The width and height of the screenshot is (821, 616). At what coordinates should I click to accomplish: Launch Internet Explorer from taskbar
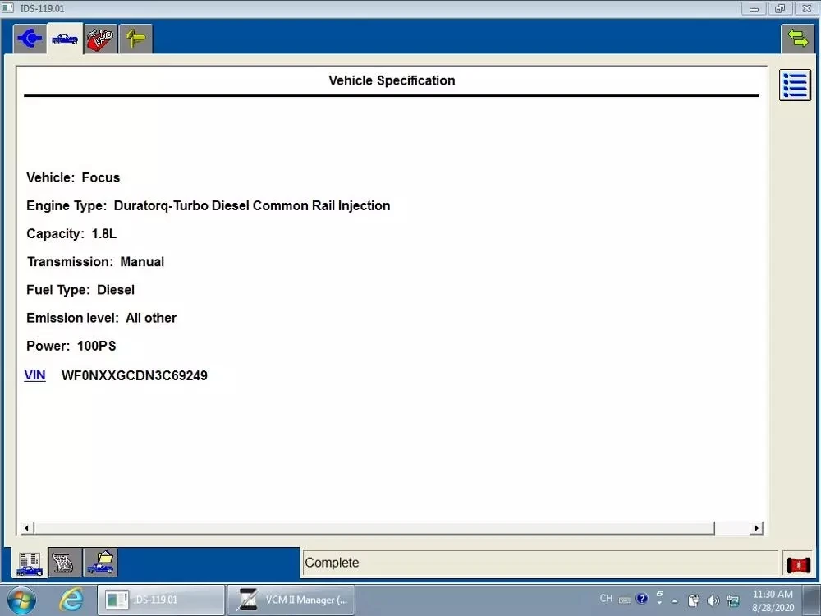71,600
